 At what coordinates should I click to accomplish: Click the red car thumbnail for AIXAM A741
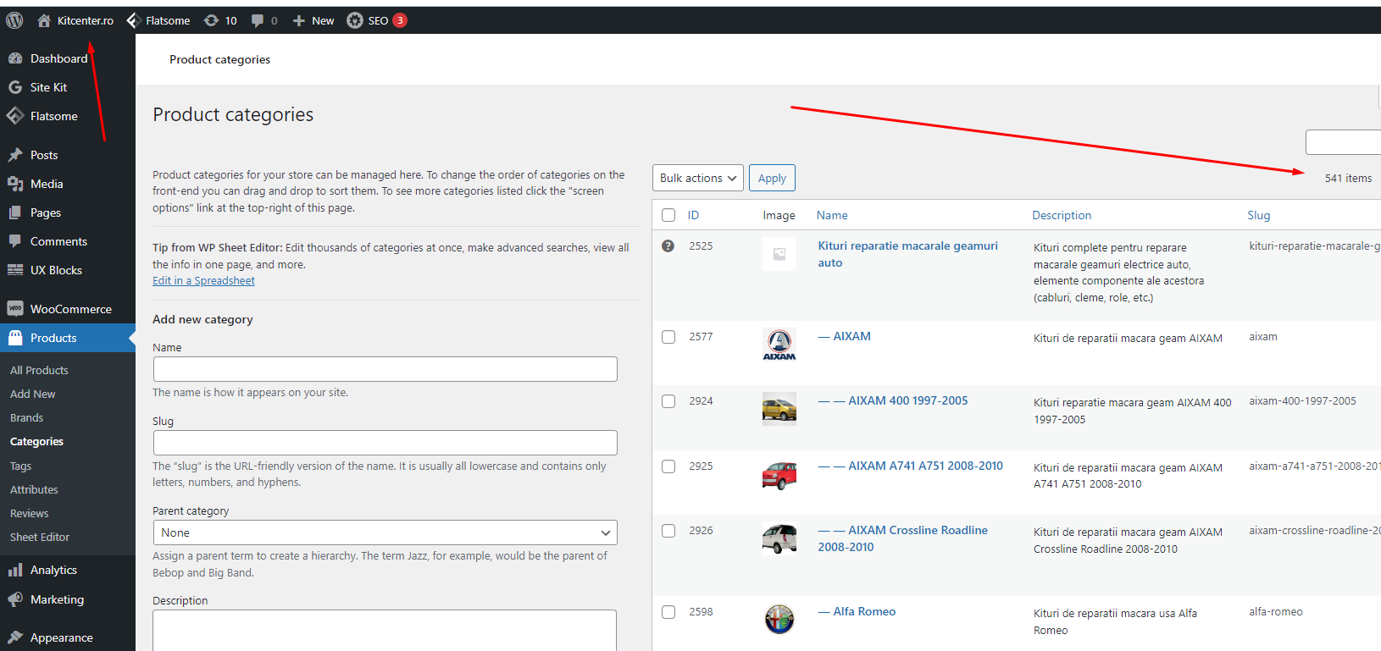coord(779,474)
